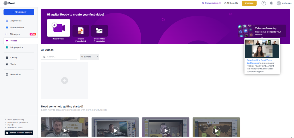Click the help question mark icon
The width and height of the screenshot is (294, 138).
tap(264, 3)
